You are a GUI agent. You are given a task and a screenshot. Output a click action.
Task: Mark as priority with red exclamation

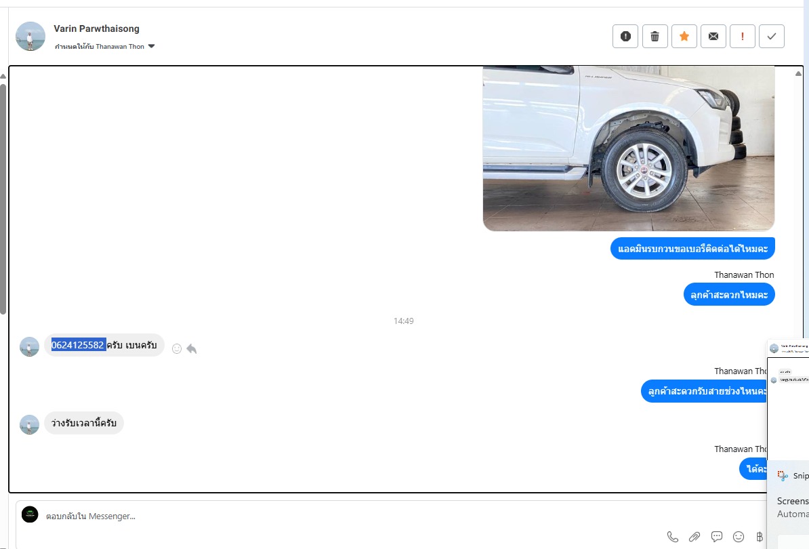tap(743, 37)
